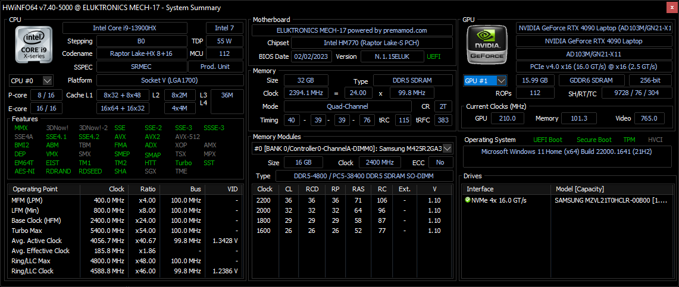Select the BIOS Date field 02/02/2023
The image size is (679, 287).
(x=311, y=56)
